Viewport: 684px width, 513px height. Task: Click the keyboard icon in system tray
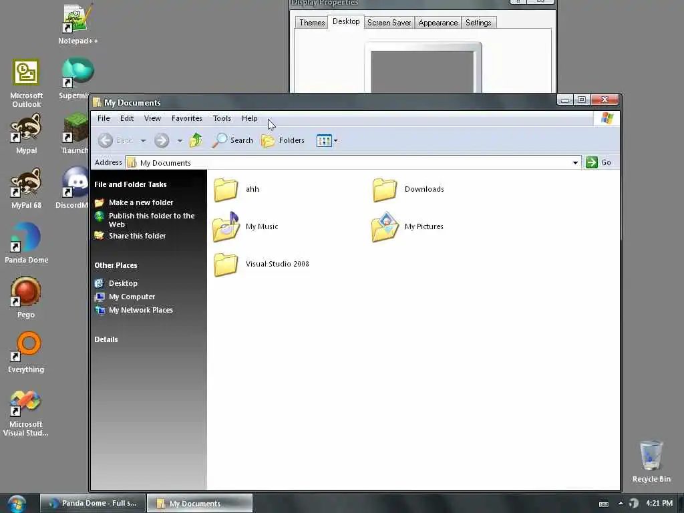click(x=604, y=504)
